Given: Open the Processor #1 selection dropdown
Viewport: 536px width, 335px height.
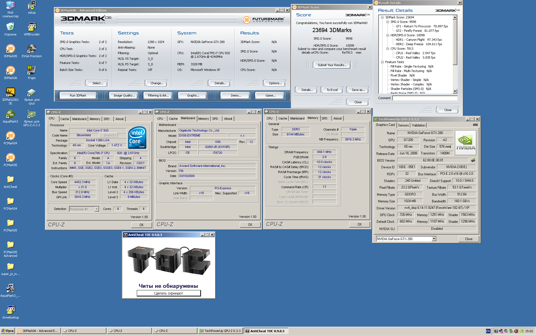Looking at the screenshot, I should [97, 209].
